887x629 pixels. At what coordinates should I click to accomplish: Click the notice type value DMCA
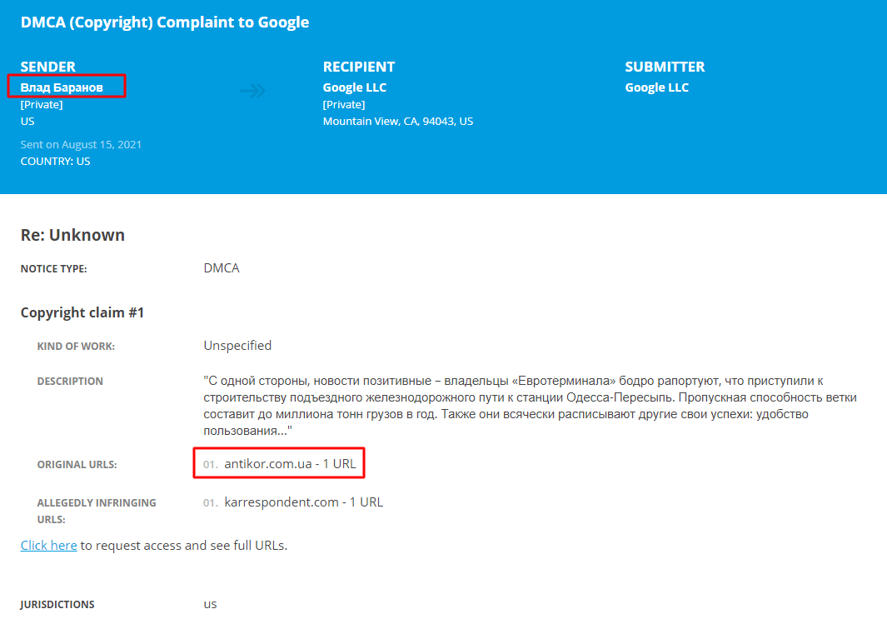coord(222,268)
